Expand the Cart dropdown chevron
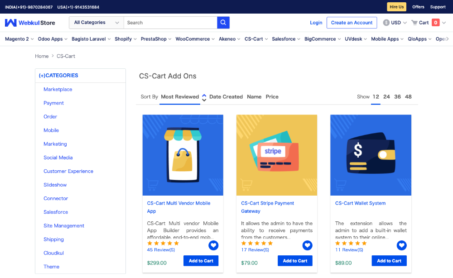Screen dimensions: 453x278 click(x=444, y=23)
